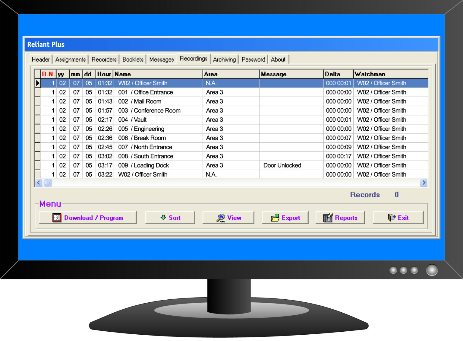
Task: Click the R.N. column header
Action: click(x=48, y=74)
